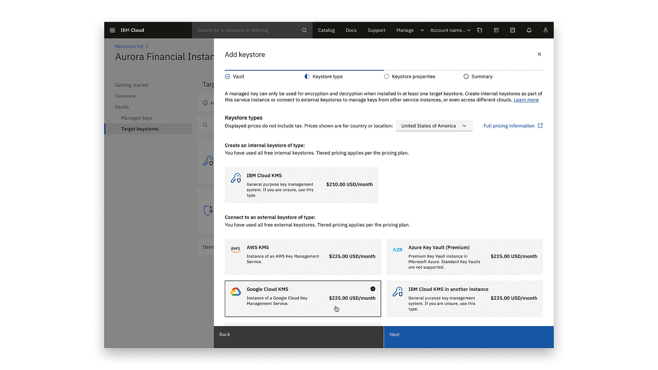Open Support in the header
This screenshot has height=370, width=658.
click(x=376, y=30)
